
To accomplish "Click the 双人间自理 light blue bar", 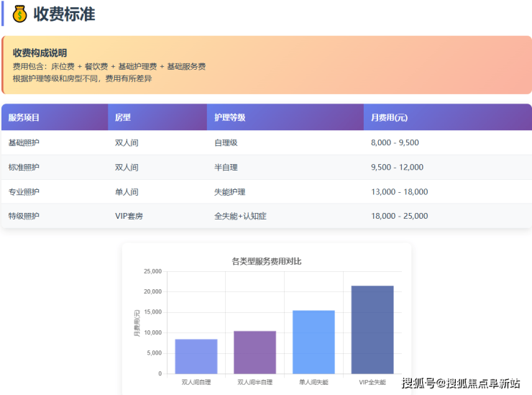I will (x=196, y=356).
